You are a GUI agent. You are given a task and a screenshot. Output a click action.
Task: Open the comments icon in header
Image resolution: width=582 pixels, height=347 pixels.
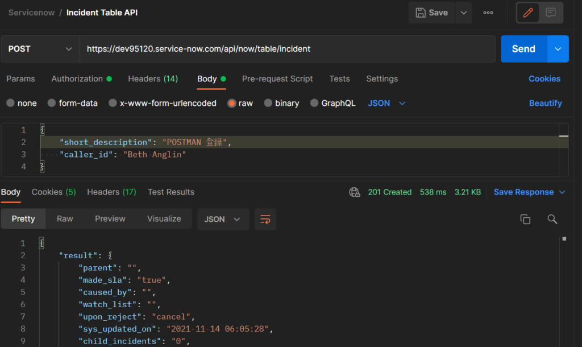(551, 13)
